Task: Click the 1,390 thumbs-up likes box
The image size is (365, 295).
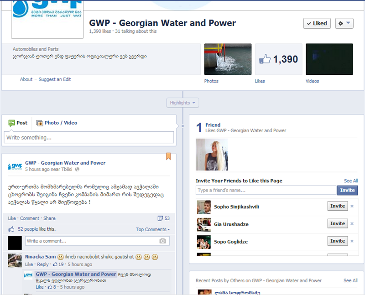Action: click(278, 59)
